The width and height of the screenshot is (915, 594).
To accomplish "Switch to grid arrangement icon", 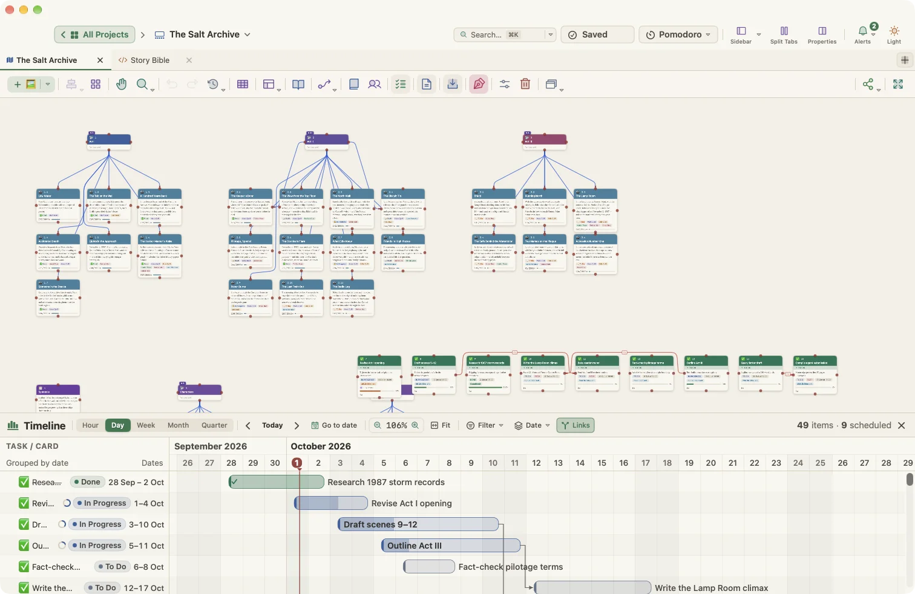I will tap(96, 84).
